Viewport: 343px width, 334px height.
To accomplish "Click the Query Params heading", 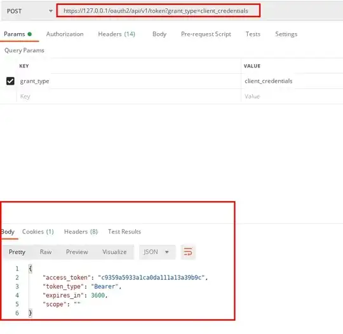I will point(24,50).
